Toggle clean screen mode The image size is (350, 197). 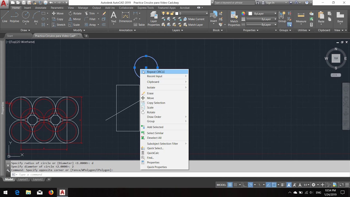click(342, 185)
